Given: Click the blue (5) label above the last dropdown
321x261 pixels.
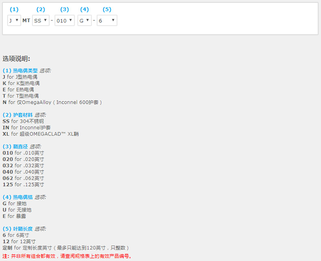Looking at the screenshot, I should pyautogui.click(x=106, y=9).
